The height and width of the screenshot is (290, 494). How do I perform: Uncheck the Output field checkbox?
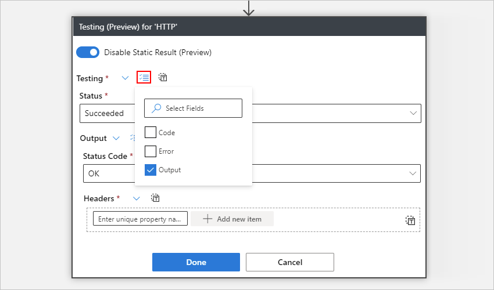[151, 170]
